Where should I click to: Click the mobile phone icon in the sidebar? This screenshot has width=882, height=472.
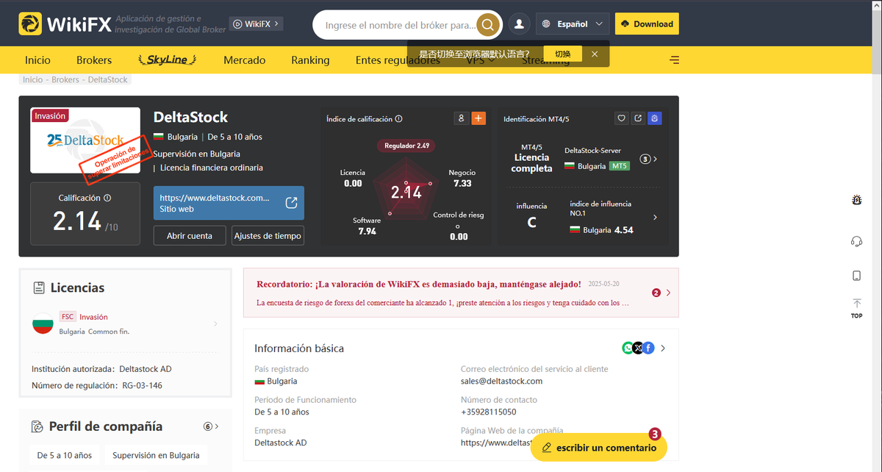click(856, 276)
